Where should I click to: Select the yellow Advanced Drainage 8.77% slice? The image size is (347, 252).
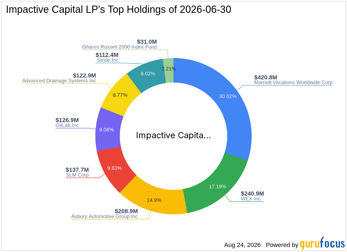tap(120, 95)
